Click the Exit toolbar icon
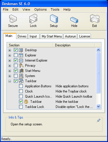108x142 pixels. pos(95,19)
